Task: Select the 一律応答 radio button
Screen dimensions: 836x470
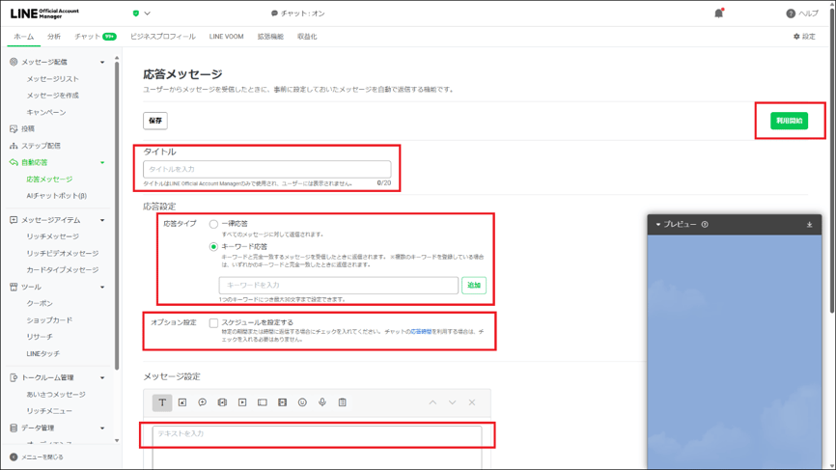Action: [x=213, y=224]
